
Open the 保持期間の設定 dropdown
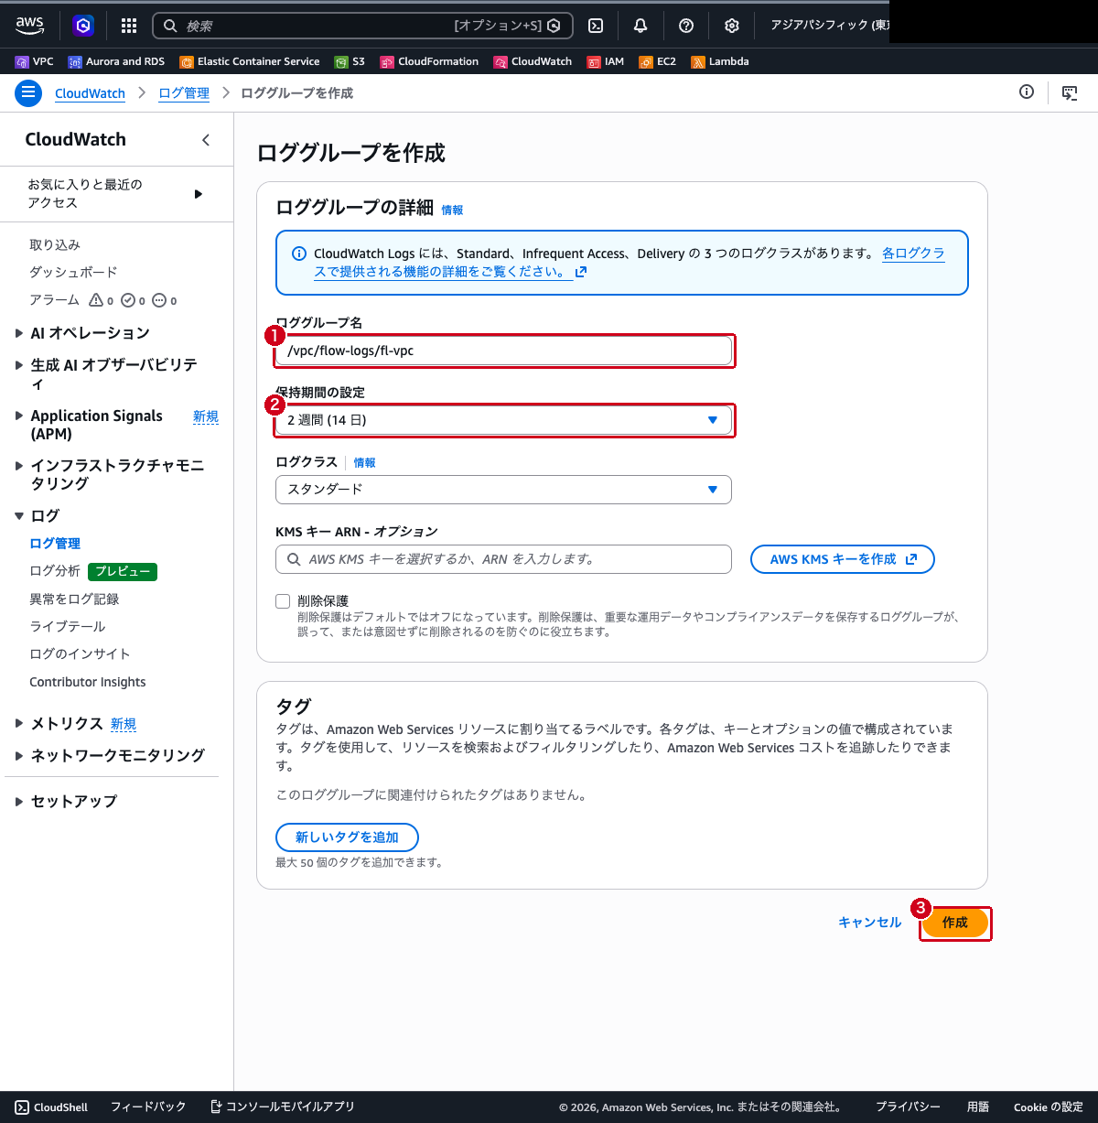tap(503, 420)
